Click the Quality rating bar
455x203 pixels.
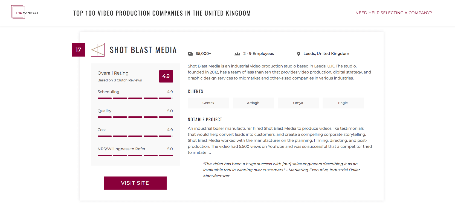click(135, 117)
